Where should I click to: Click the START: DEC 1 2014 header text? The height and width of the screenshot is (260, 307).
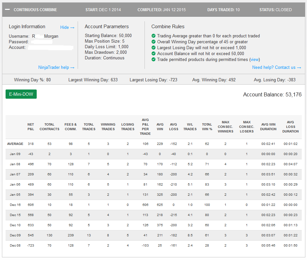pyautogui.click(x=103, y=10)
